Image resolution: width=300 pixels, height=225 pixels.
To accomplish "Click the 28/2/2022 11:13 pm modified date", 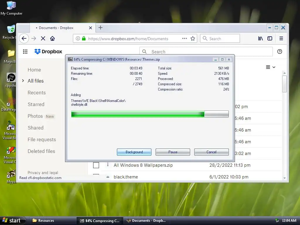I will pyautogui.click(x=230, y=165).
